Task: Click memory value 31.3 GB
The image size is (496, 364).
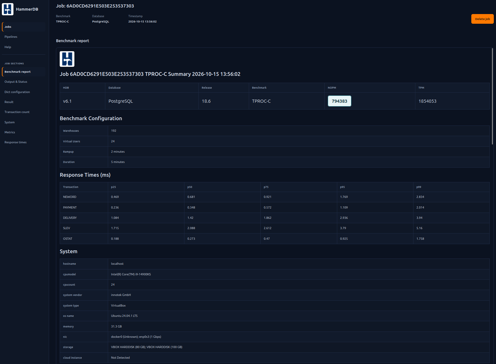Action: pos(116,327)
